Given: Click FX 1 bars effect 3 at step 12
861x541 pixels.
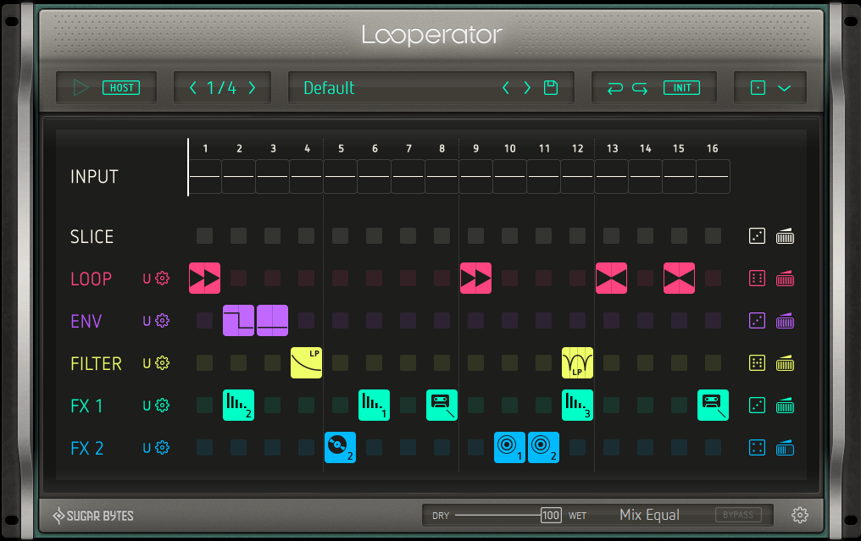Looking at the screenshot, I should [x=577, y=406].
